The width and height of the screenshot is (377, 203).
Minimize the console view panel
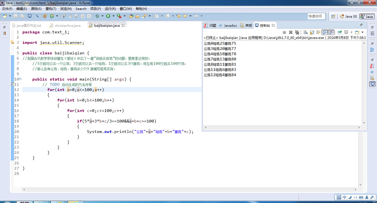pos(361,25)
